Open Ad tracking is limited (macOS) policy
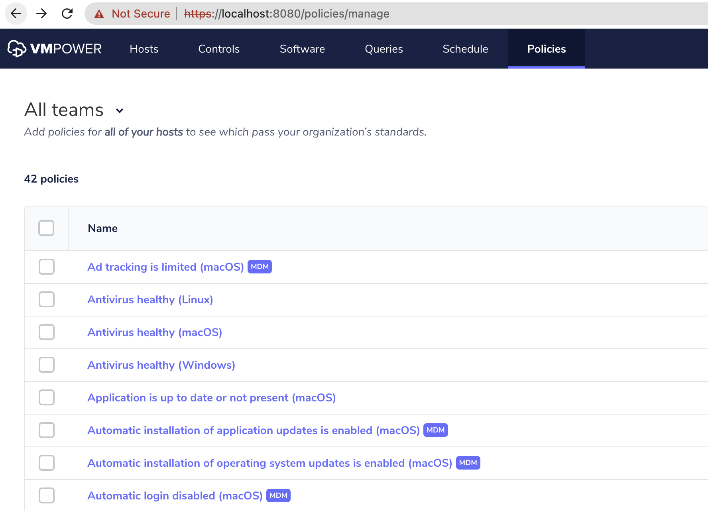This screenshot has width=708, height=511. click(165, 267)
